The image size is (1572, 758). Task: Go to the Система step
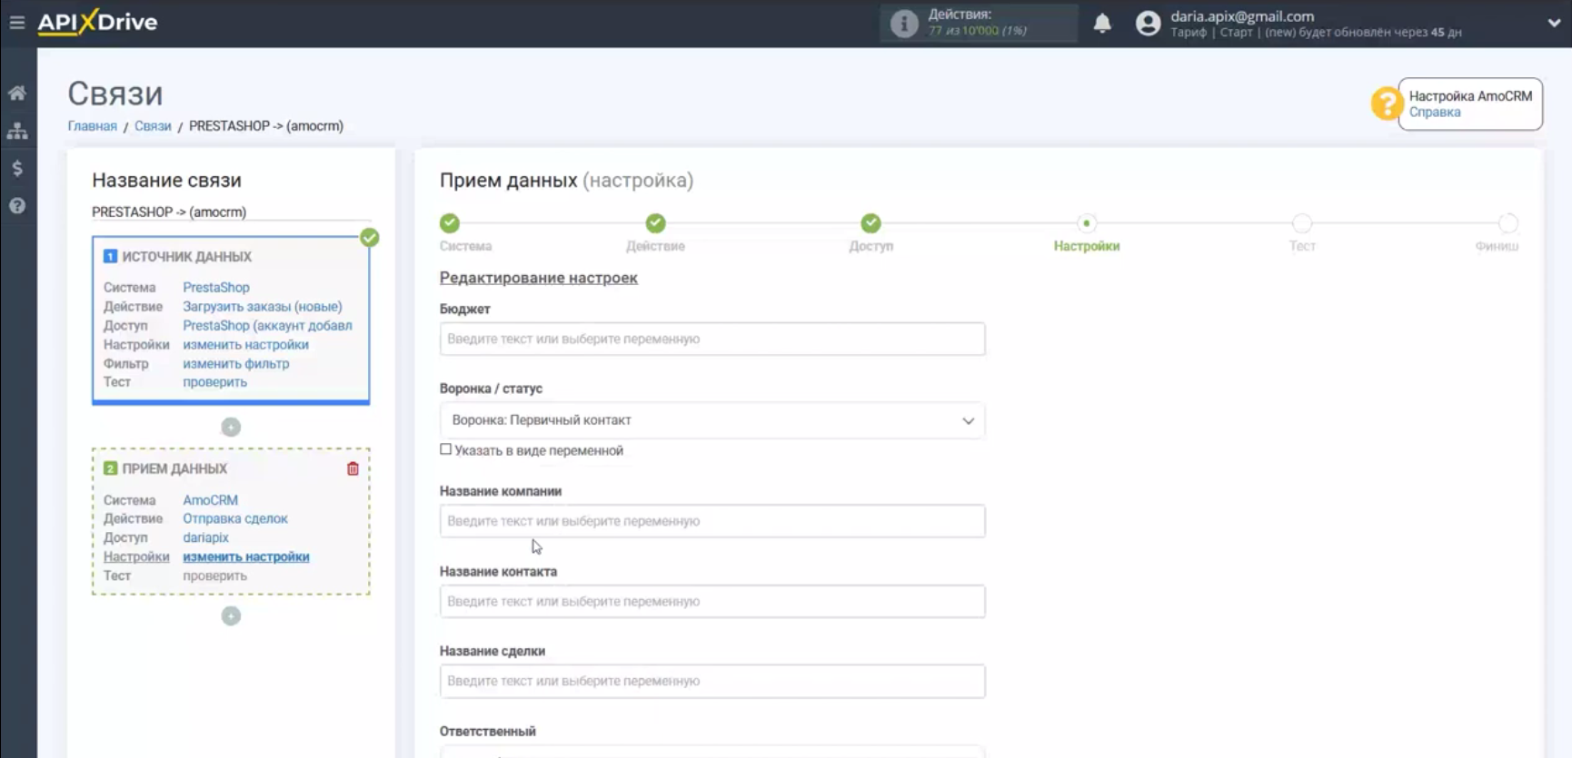[x=450, y=223]
